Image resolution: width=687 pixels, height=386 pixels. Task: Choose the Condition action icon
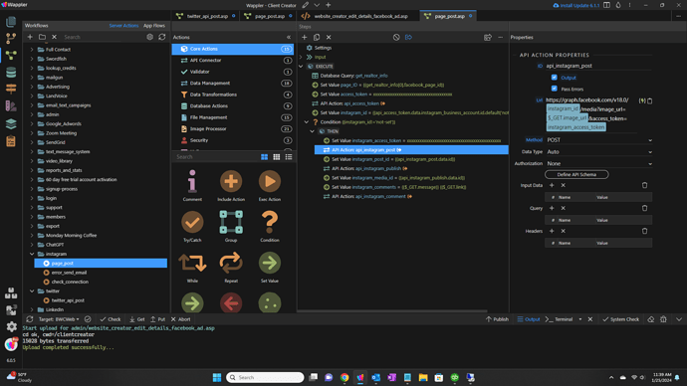pos(270,222)
